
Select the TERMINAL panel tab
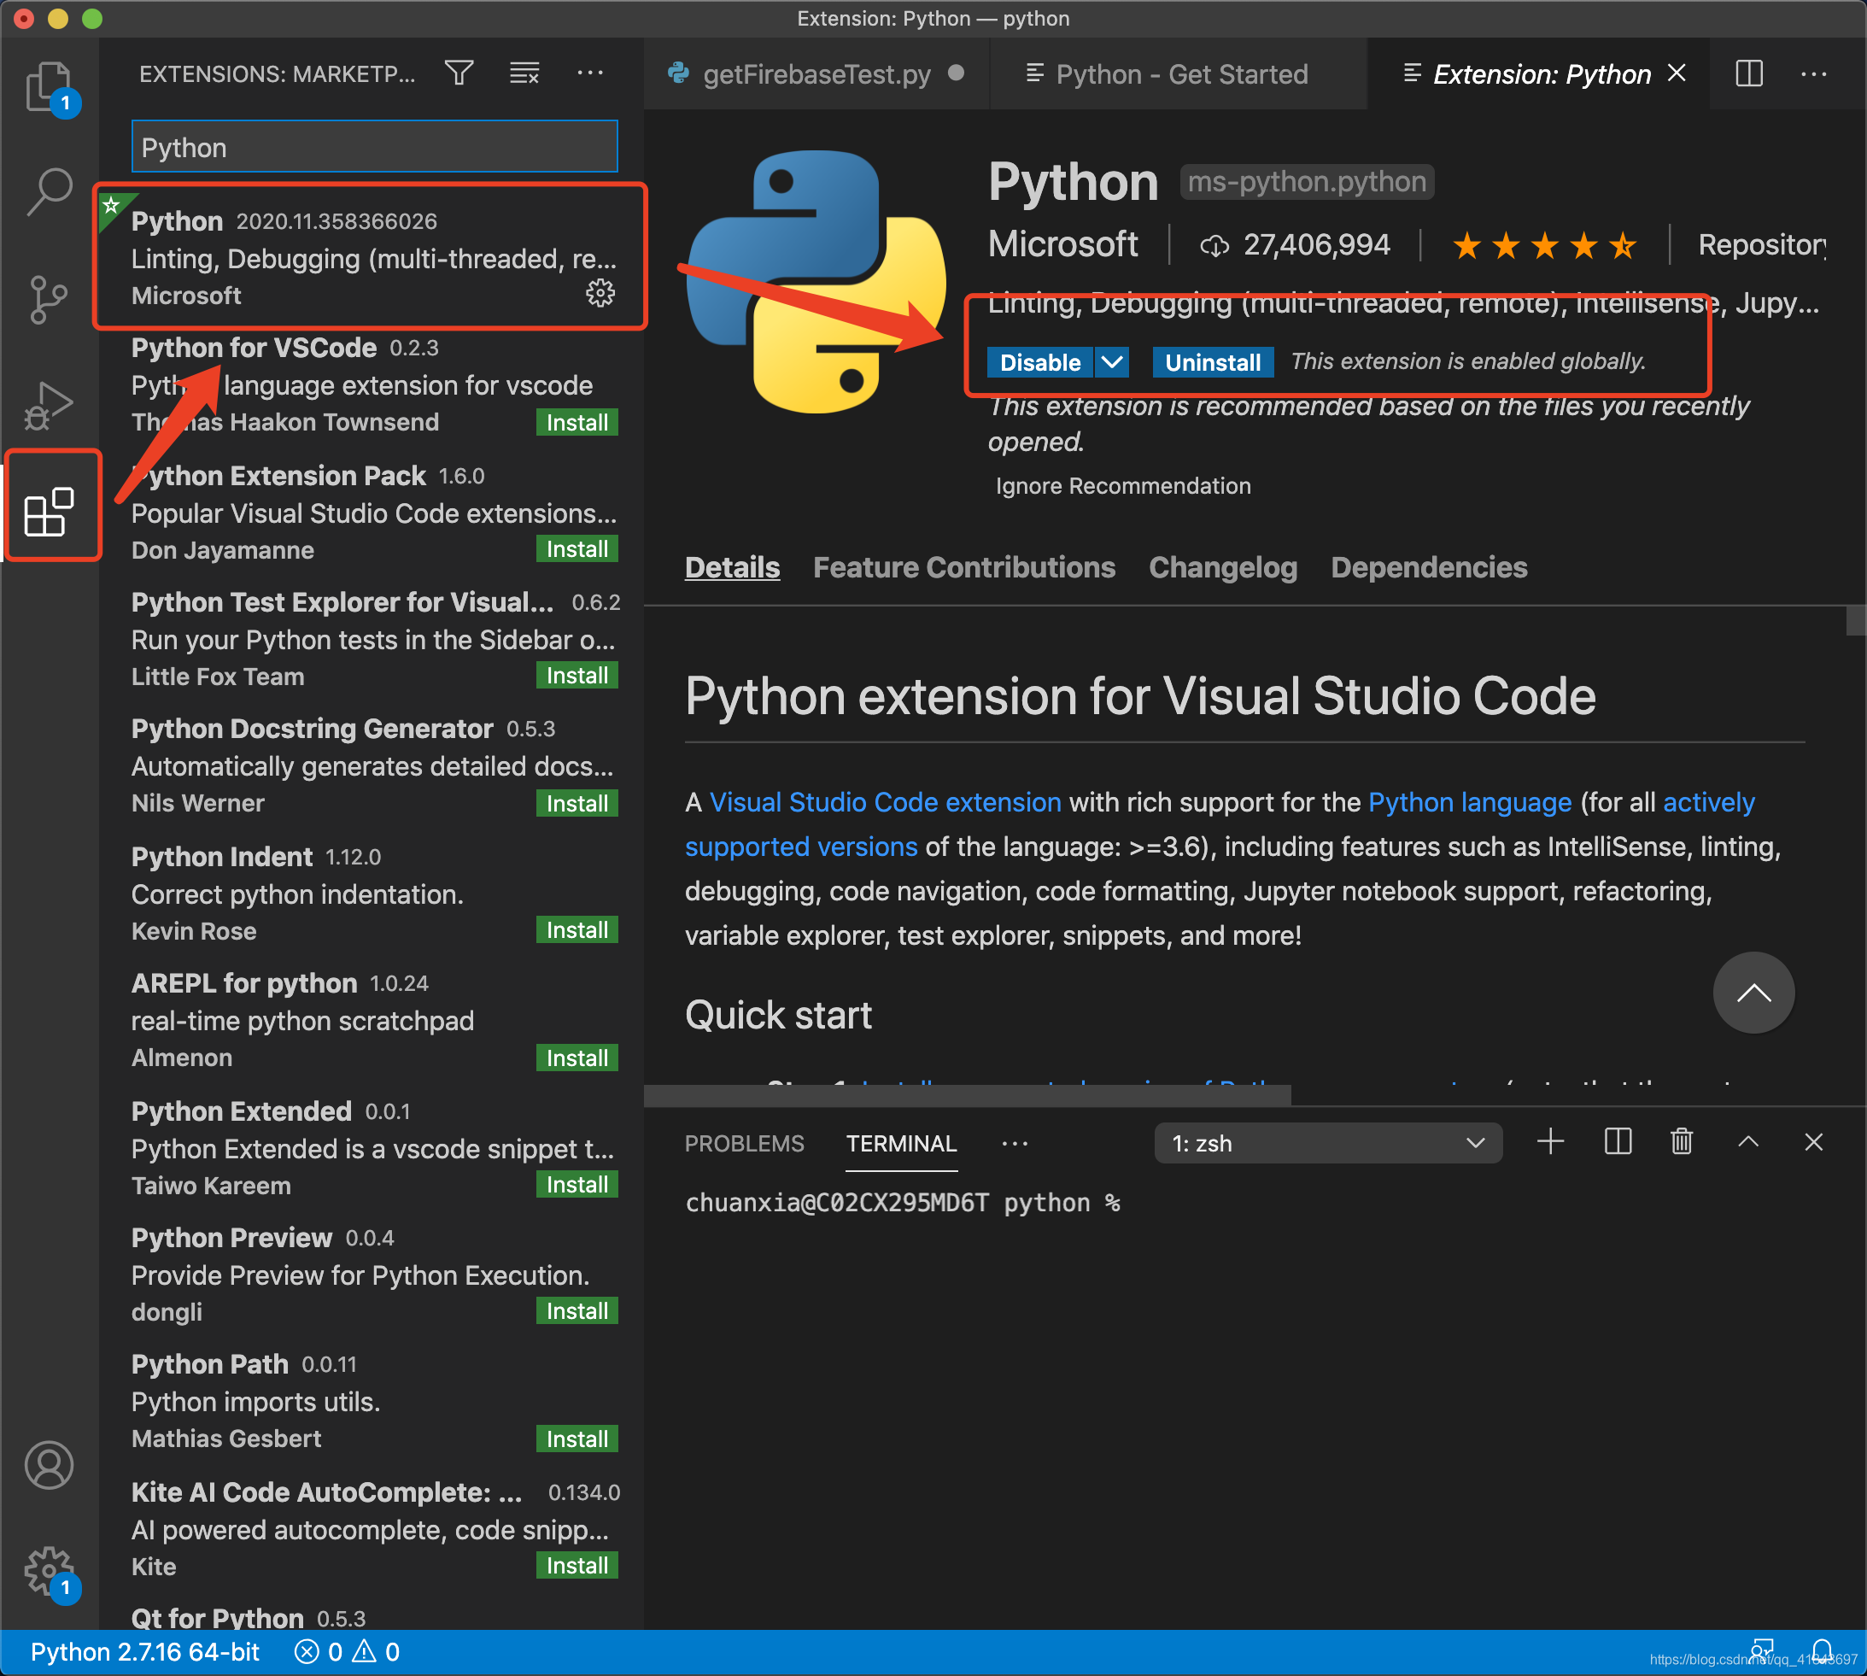pyautogui.click(x=901, y=1143)
